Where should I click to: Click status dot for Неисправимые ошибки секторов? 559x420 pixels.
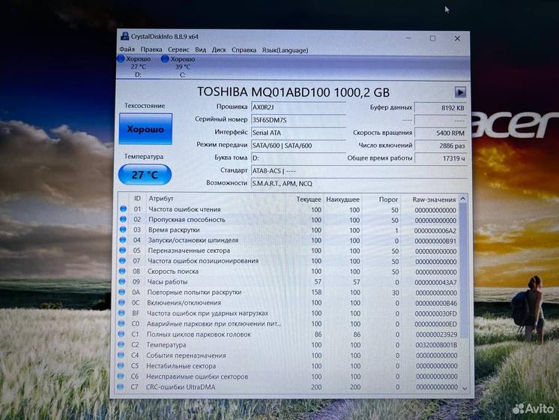coord(121,376)
